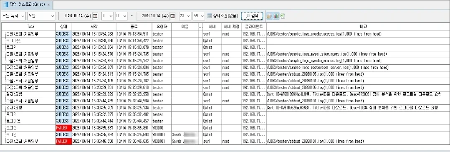Click remark with Desc=T0034 장애 분석
Viewport: 450px width, 152px height.
tap(358, 108)
